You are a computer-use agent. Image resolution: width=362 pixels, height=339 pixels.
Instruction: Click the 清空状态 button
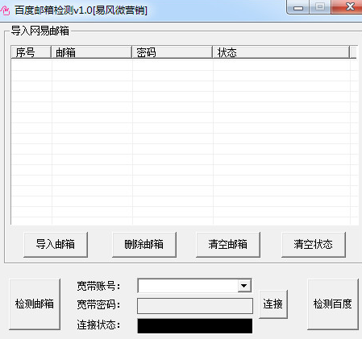point(314,245)
